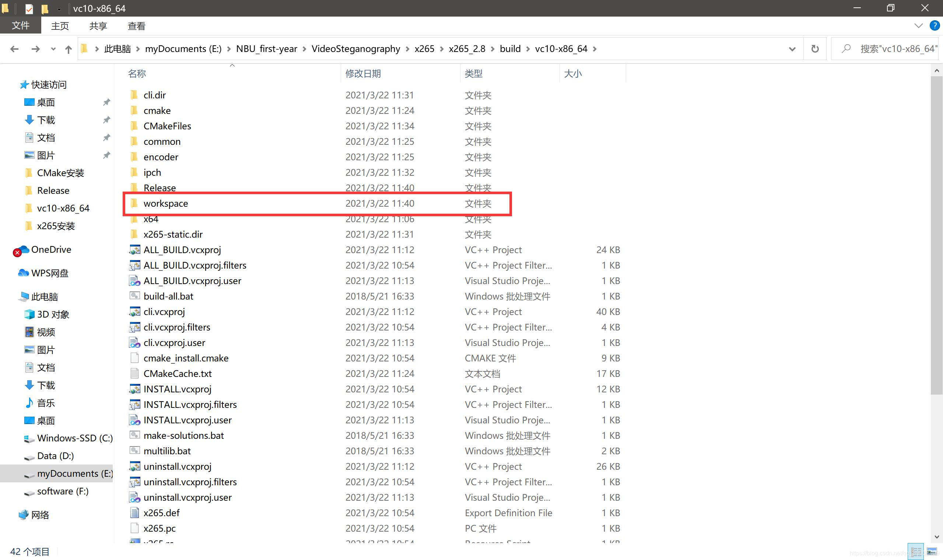The width and height of the screenshot is (943, 560).
Task: Open the address bar history dropdown
Action: click(x=792, y=49)
